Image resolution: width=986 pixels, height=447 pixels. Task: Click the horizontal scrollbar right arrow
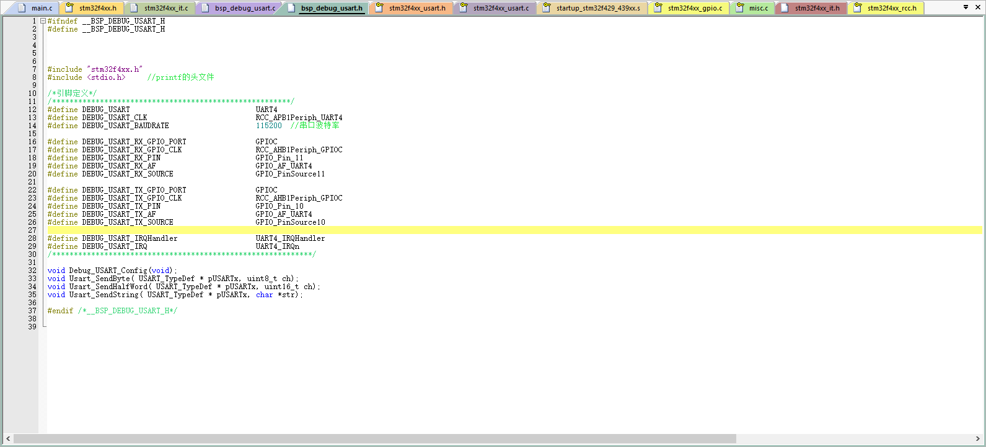[977, 439]
